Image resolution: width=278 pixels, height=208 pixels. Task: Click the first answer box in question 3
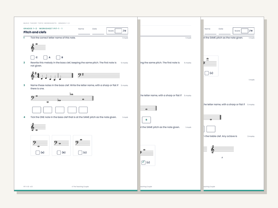pyautogui.click(x=36, y=110)
